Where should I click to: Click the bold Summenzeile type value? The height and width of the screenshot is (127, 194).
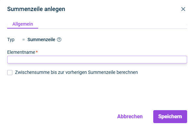(41, 40)
